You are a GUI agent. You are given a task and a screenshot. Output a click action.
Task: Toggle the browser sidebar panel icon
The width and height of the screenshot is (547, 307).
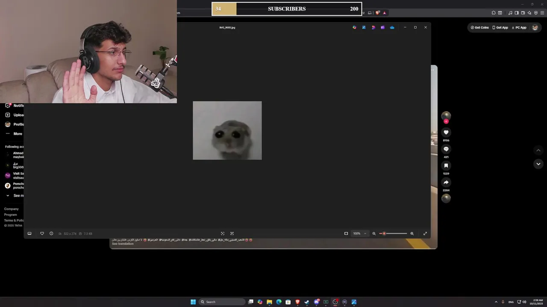point(517,13)
